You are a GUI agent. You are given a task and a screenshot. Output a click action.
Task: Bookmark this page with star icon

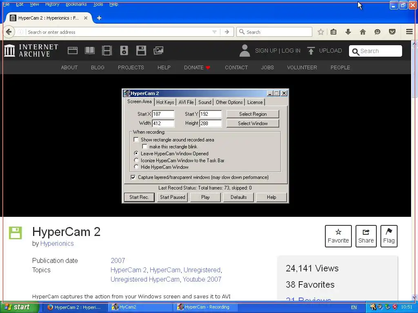click(321, 32)
